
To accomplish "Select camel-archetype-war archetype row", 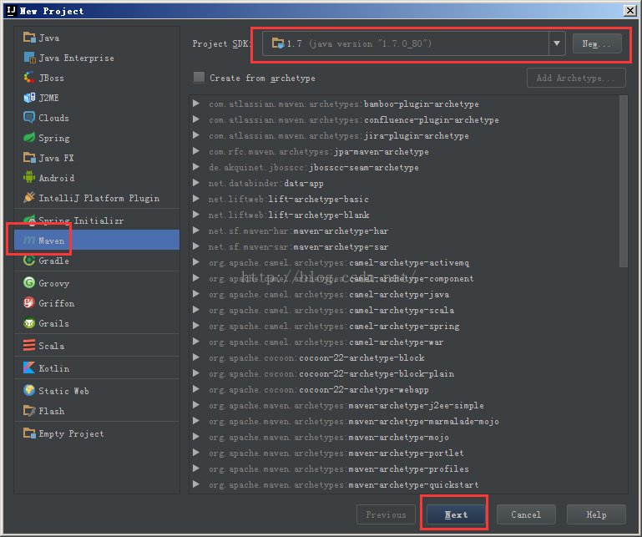I will click(406, 342).
